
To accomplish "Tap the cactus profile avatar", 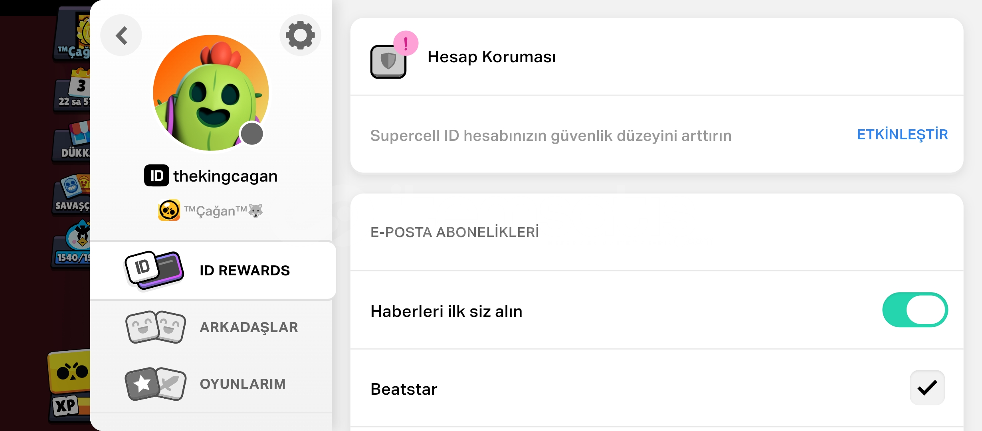I will (x=211, y=93).
